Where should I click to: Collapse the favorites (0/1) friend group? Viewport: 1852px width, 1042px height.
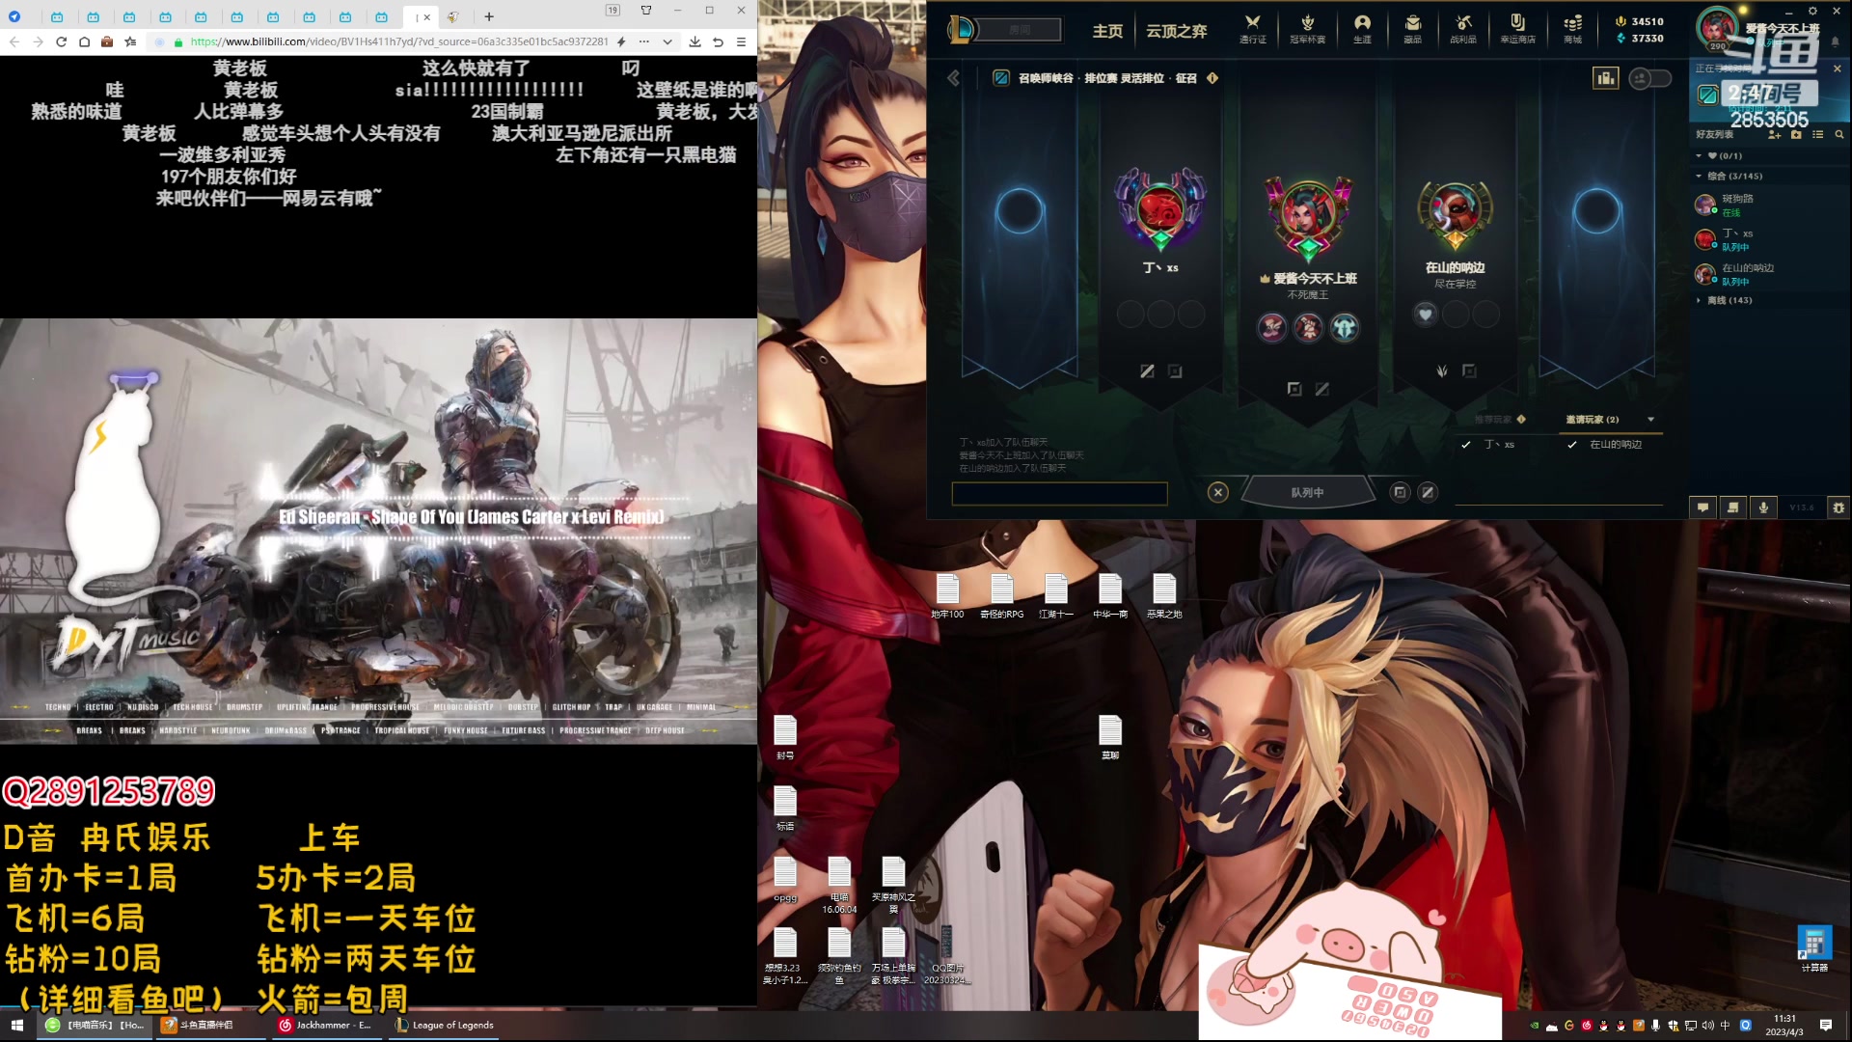1699,155
